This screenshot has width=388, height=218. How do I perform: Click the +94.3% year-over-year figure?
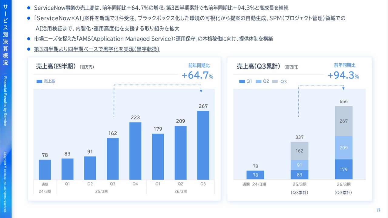pyautogui.click(x=343, y=75)
